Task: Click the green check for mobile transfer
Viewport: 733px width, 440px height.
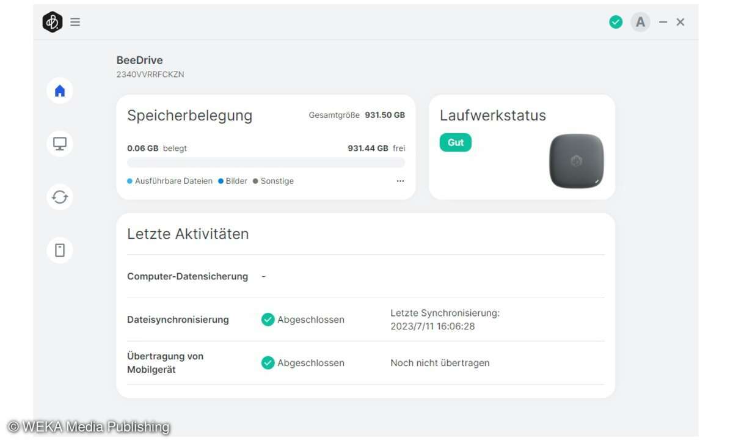Action: [268, 363]
